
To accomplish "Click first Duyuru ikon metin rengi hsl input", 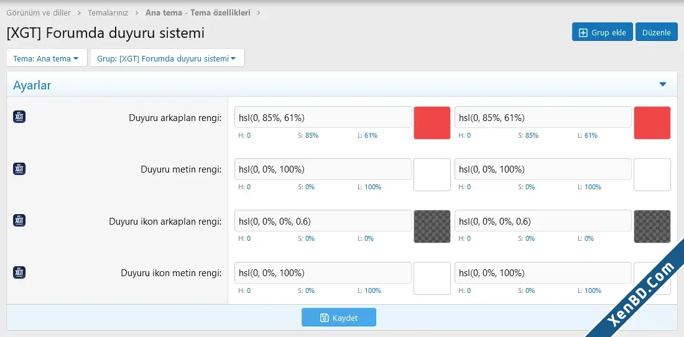I will click(x=323, y=272).
